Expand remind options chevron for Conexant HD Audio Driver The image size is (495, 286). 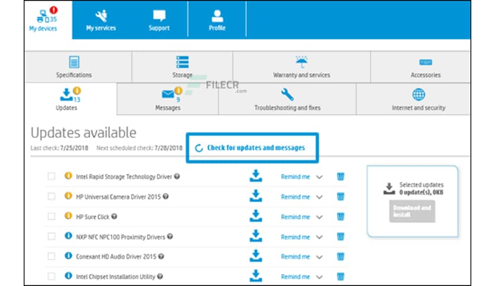coord(320,257)
